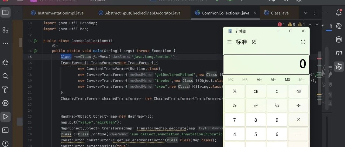The width and height of the screenshot is (345, 147).
Task: Click the Calculator percent button
Action: click(234, 91)
